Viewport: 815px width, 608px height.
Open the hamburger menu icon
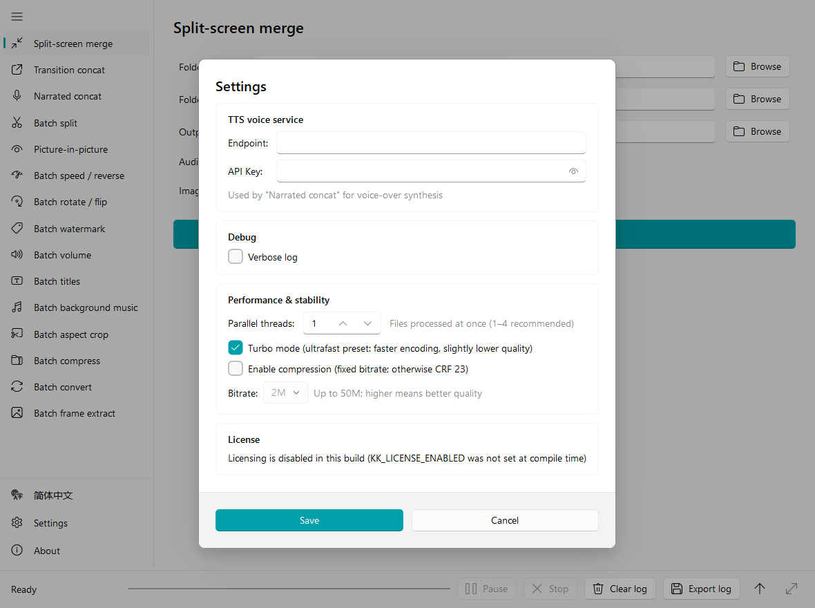pyautogui.click(x=17, y=17)
